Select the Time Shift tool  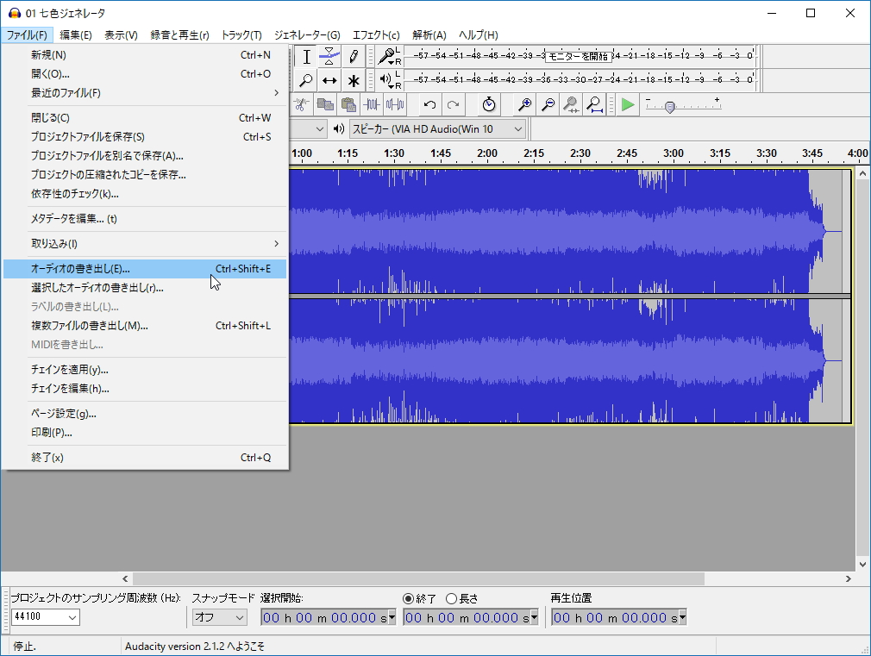point(330,80)
